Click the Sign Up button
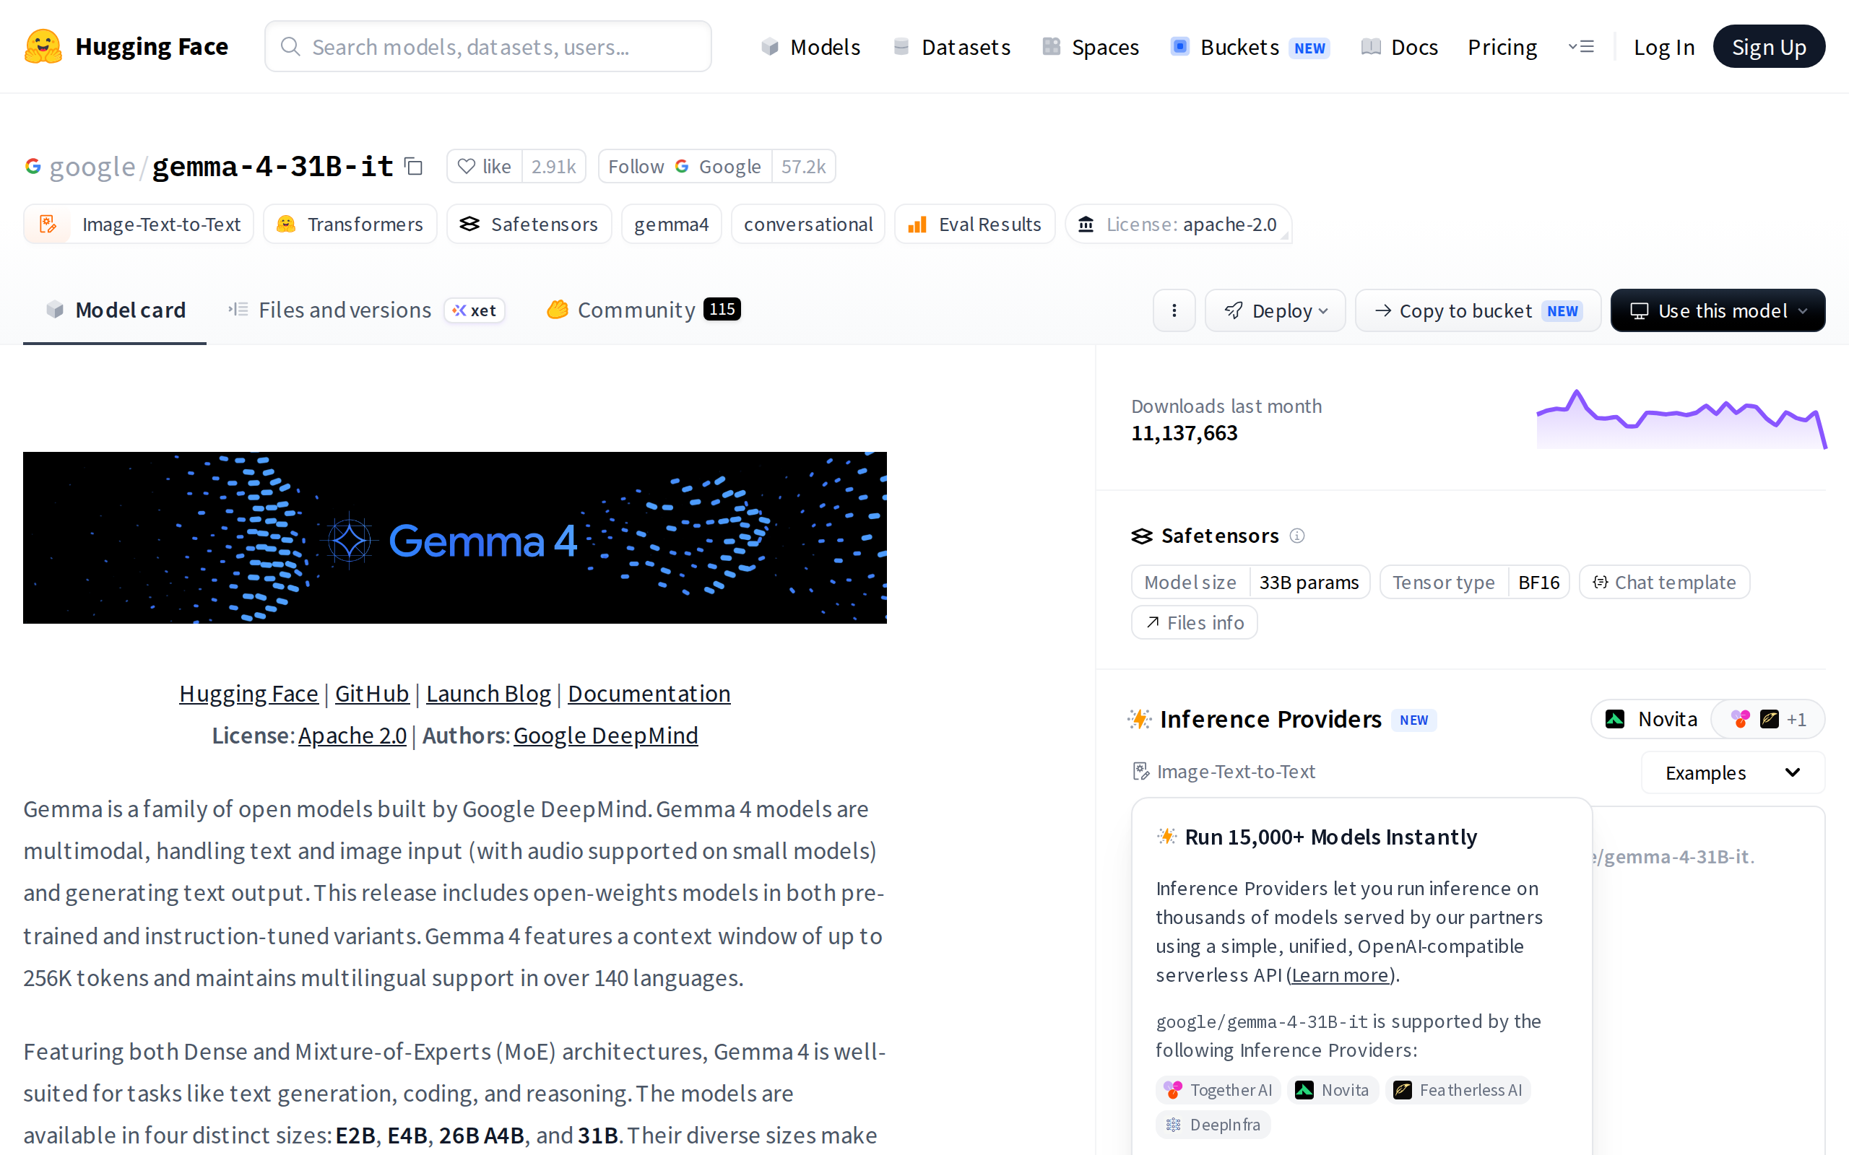The width and height of the screenshot is (1849, 1155). tap(1769, 47)
